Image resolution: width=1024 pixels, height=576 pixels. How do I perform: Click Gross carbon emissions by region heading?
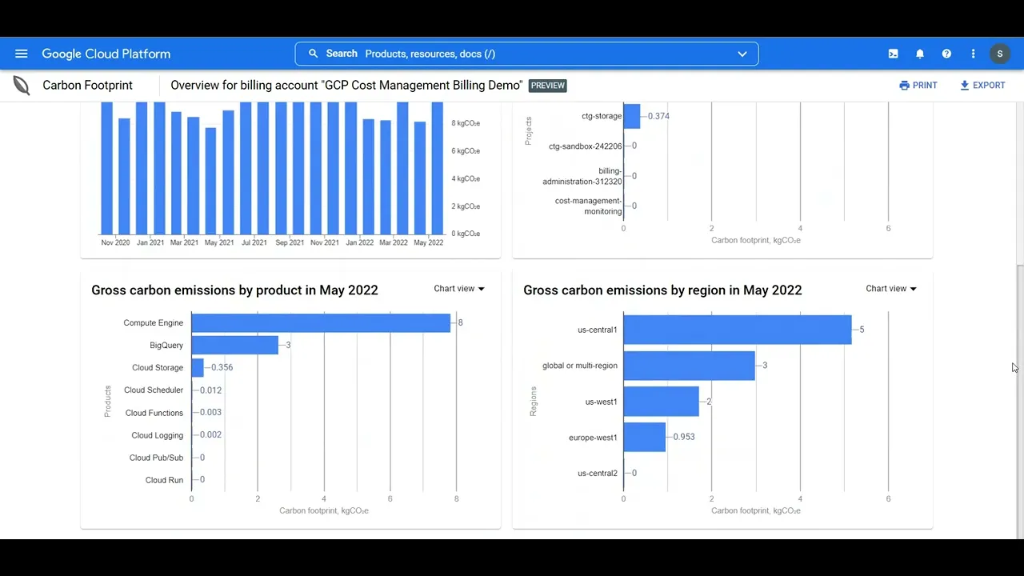click(x=662, y=290)
